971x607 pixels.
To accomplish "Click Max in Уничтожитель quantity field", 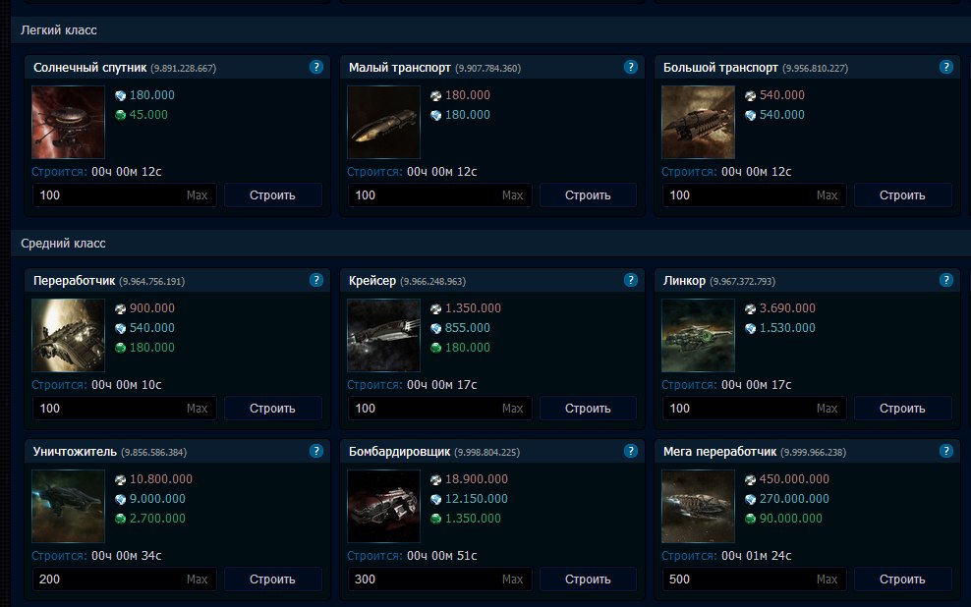I will click(x=197, y=579).
